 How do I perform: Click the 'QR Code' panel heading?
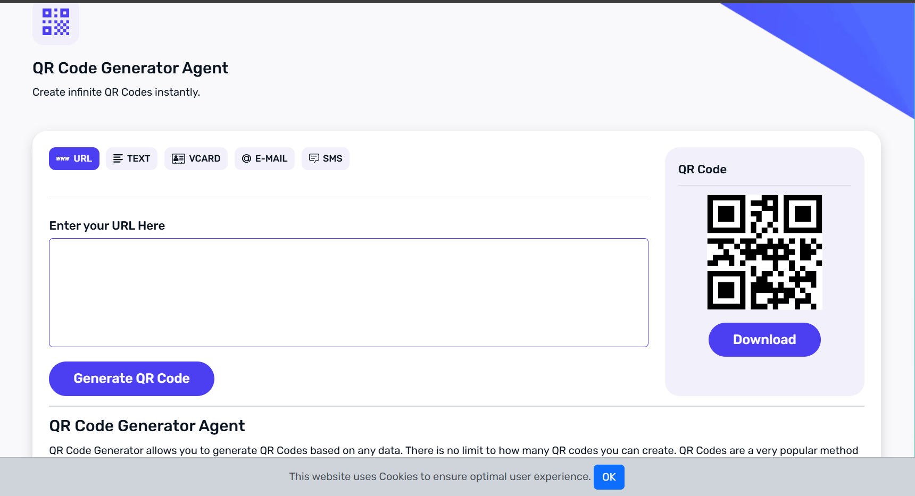tap(702, 169)
